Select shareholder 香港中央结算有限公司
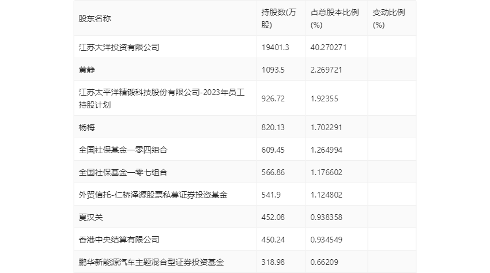Image resolution: width=490 pixels, height=273 pixels. click(119, 240)
